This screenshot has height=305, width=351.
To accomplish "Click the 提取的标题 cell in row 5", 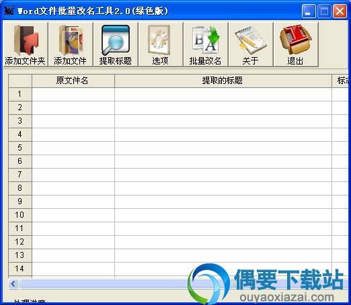I will 223,148.
